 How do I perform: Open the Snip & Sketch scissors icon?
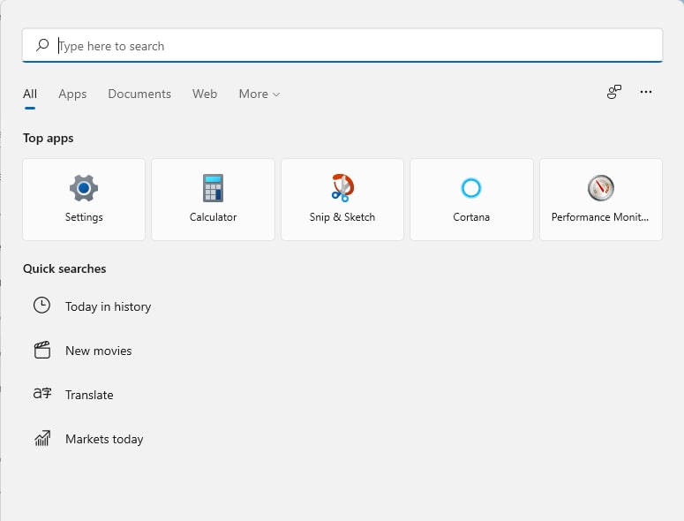point(342,187)
